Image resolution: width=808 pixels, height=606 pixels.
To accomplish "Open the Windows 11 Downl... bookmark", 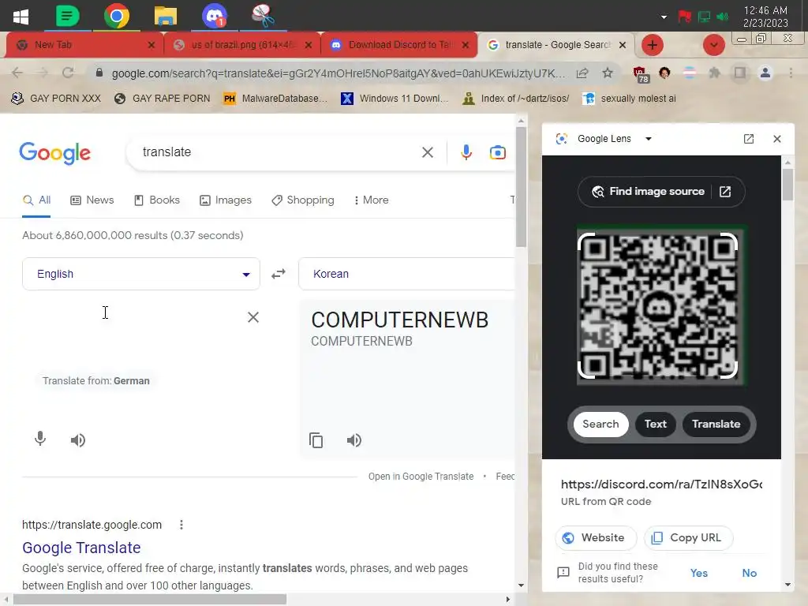I will coord(395,99).
